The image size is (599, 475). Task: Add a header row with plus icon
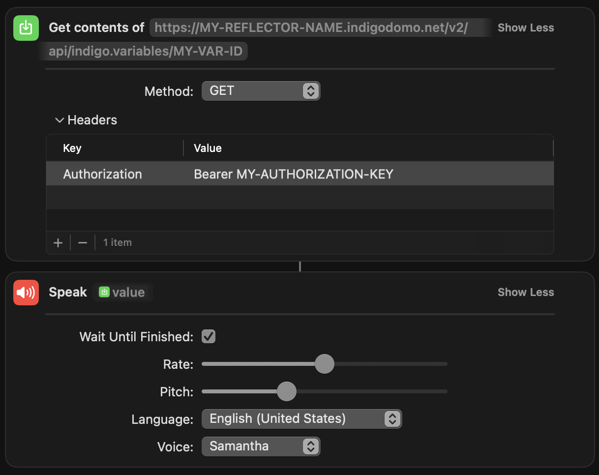[58, 242]
